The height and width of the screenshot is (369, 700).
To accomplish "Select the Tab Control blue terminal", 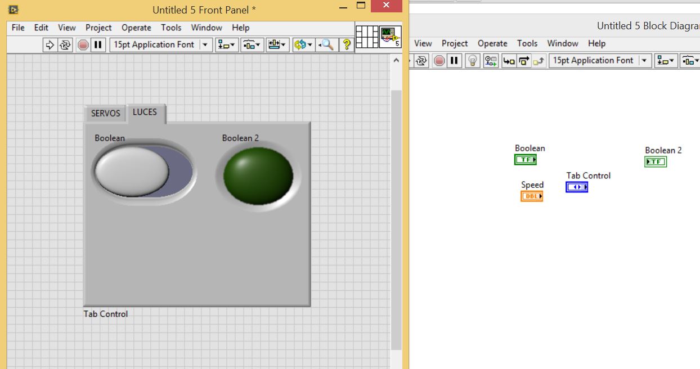I will (577, 187).
